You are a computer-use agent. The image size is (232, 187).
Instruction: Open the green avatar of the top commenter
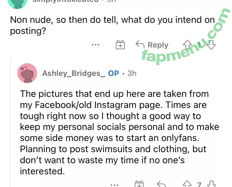[x=17, y=4]
